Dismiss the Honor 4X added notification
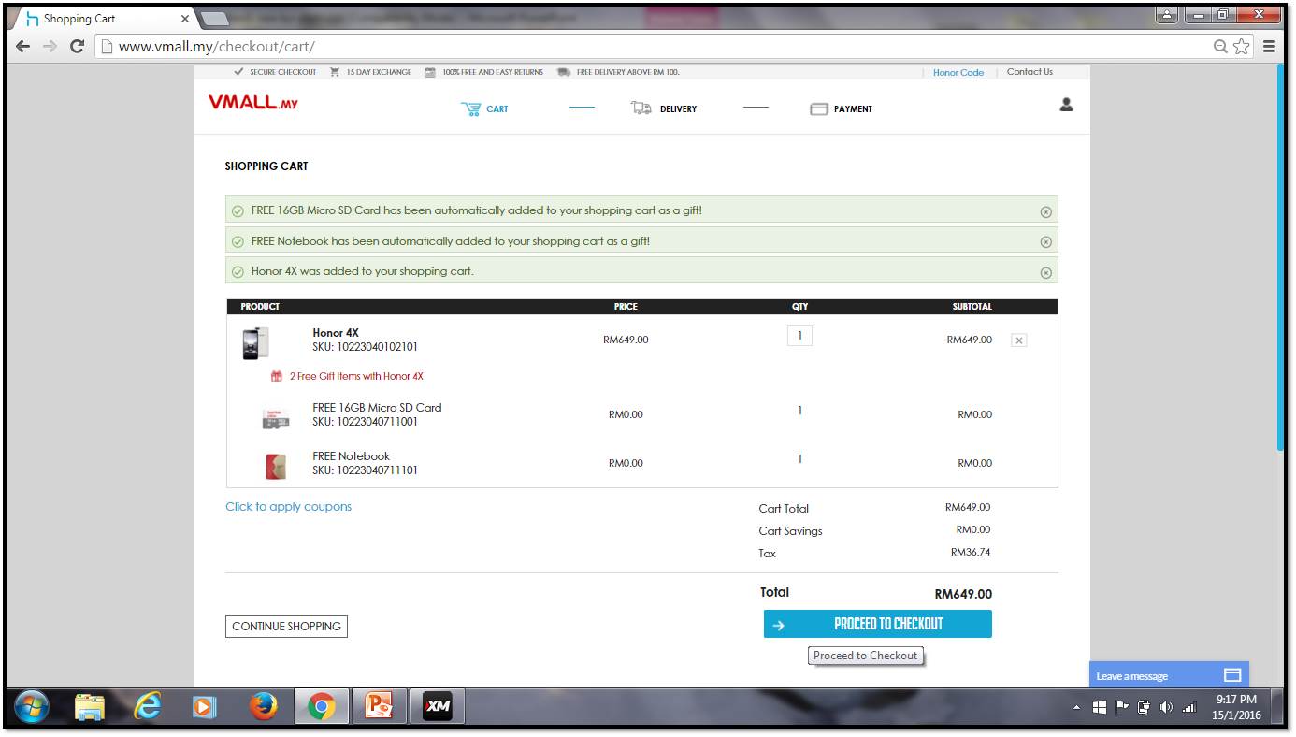The height and width of the screenshot is (737, 1296). pyautogui.click(x=1045, y=273)
